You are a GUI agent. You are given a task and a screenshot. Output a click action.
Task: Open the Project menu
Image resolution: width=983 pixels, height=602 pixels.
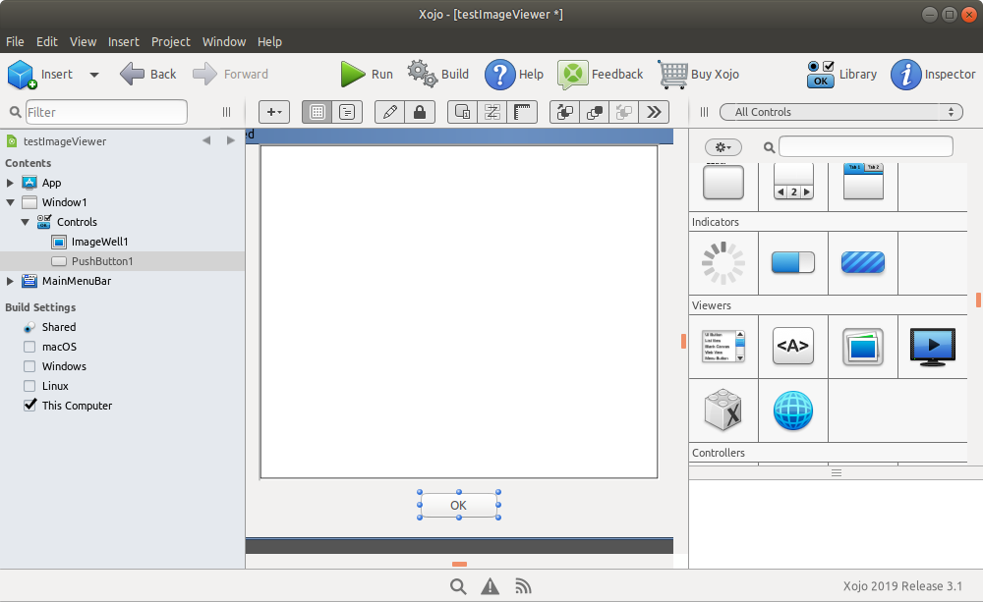click(170, 42)
